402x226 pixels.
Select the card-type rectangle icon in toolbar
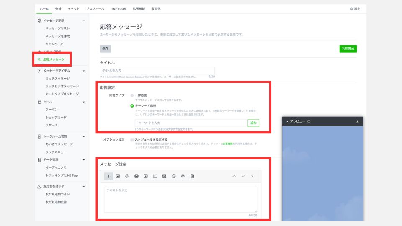[x=155, y=176]
